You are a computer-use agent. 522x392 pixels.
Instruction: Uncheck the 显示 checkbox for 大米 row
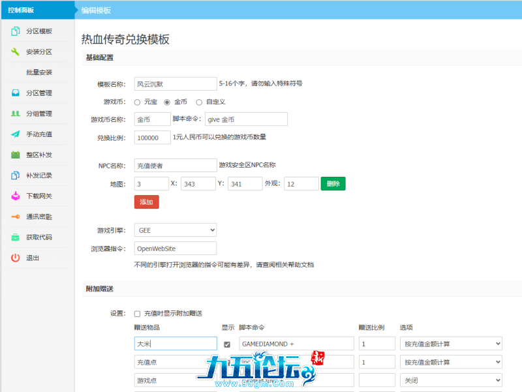(x=227, y=344)
